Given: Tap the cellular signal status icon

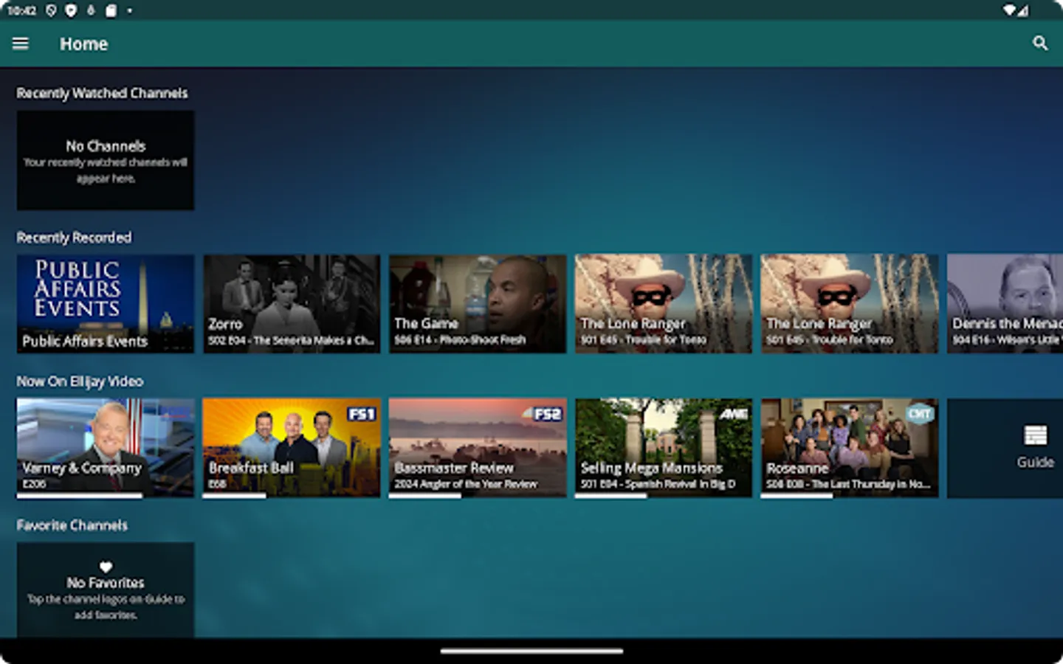Looking at the screenshot, I should [1024, 10].
